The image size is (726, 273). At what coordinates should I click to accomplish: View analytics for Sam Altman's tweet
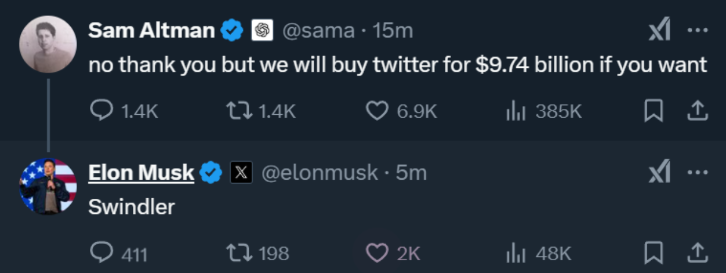(x=516, y=111)
